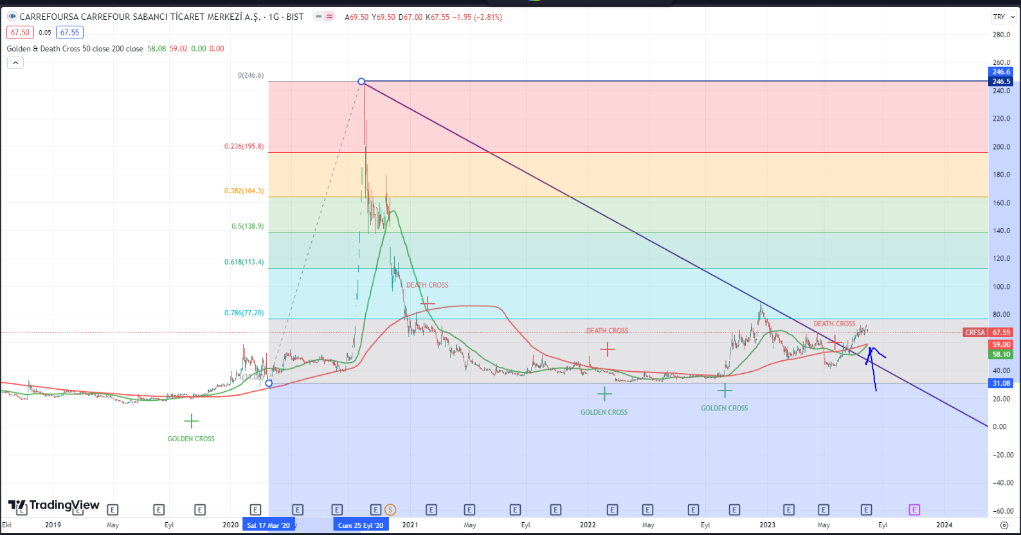Image resolution: width=1021 pixels, height=535 pixels.
Task: Click the highlighted 'Cum 25 Eyl '20' date label
Action: [361, 525]
